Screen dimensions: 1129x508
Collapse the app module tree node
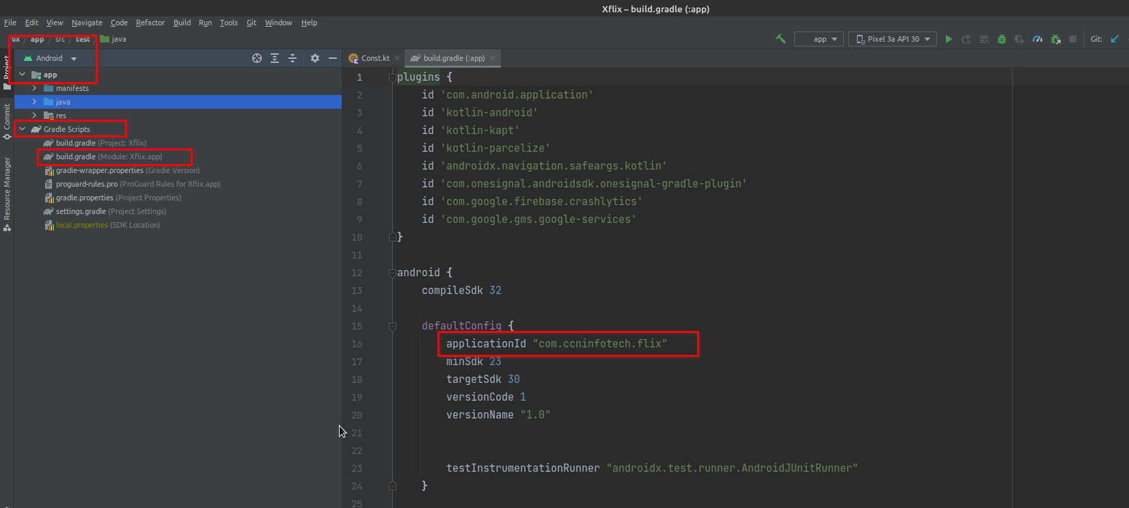click(x=22, y=75)
